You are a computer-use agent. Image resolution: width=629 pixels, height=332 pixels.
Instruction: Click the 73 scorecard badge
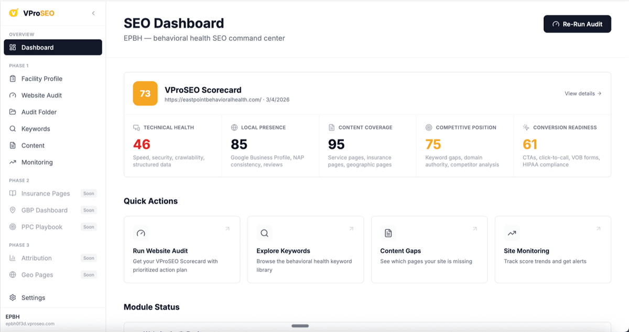tap(145, 93)
